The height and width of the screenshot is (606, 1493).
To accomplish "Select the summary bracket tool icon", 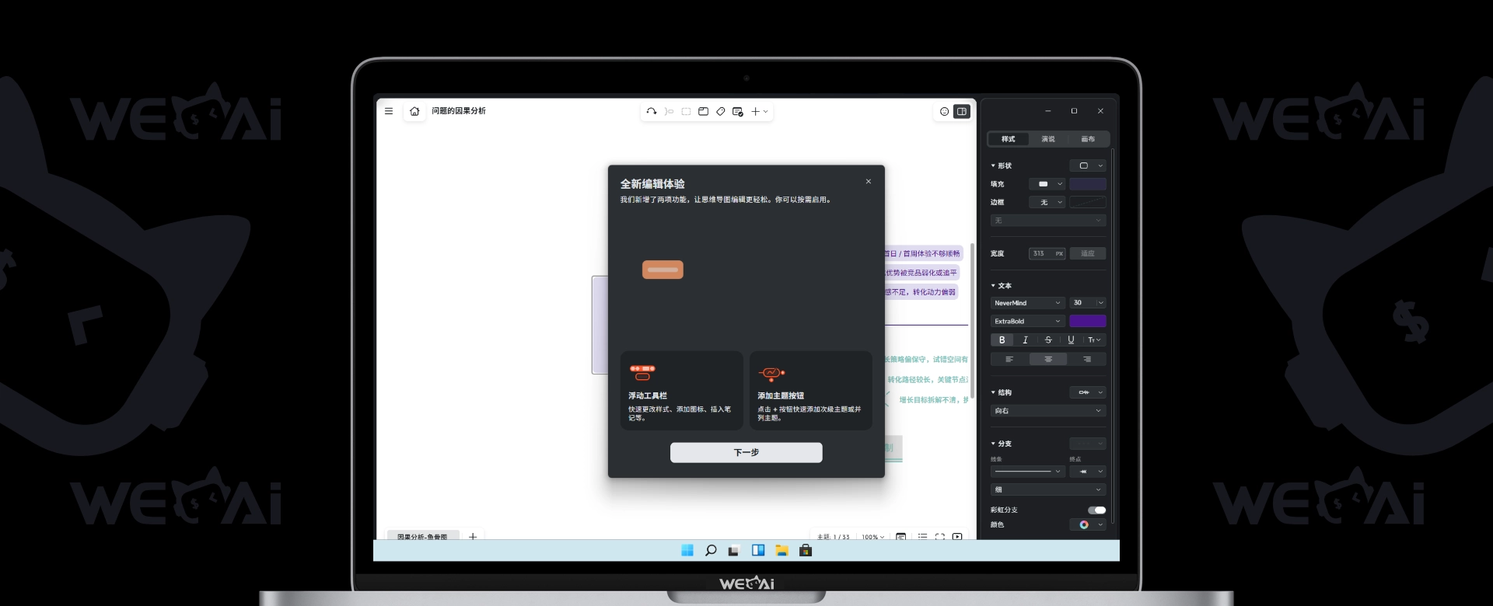I will [669, 111].
